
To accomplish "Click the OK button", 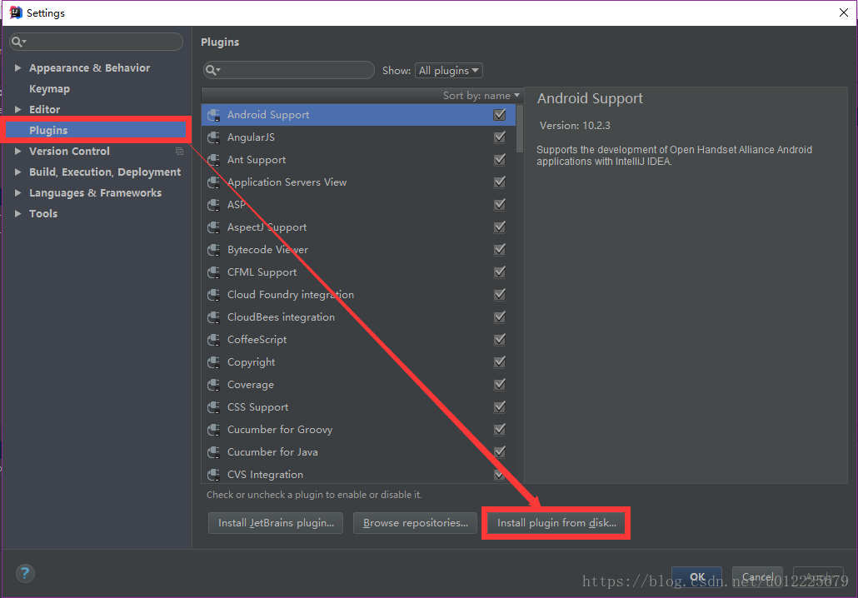I will tap(696, 576).
